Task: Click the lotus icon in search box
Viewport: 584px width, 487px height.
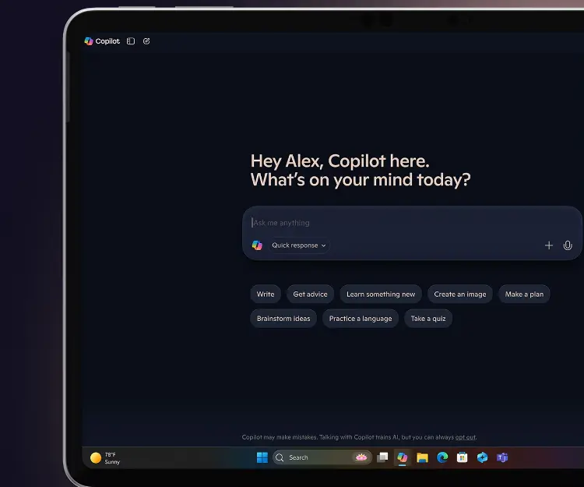Action: 361,457
